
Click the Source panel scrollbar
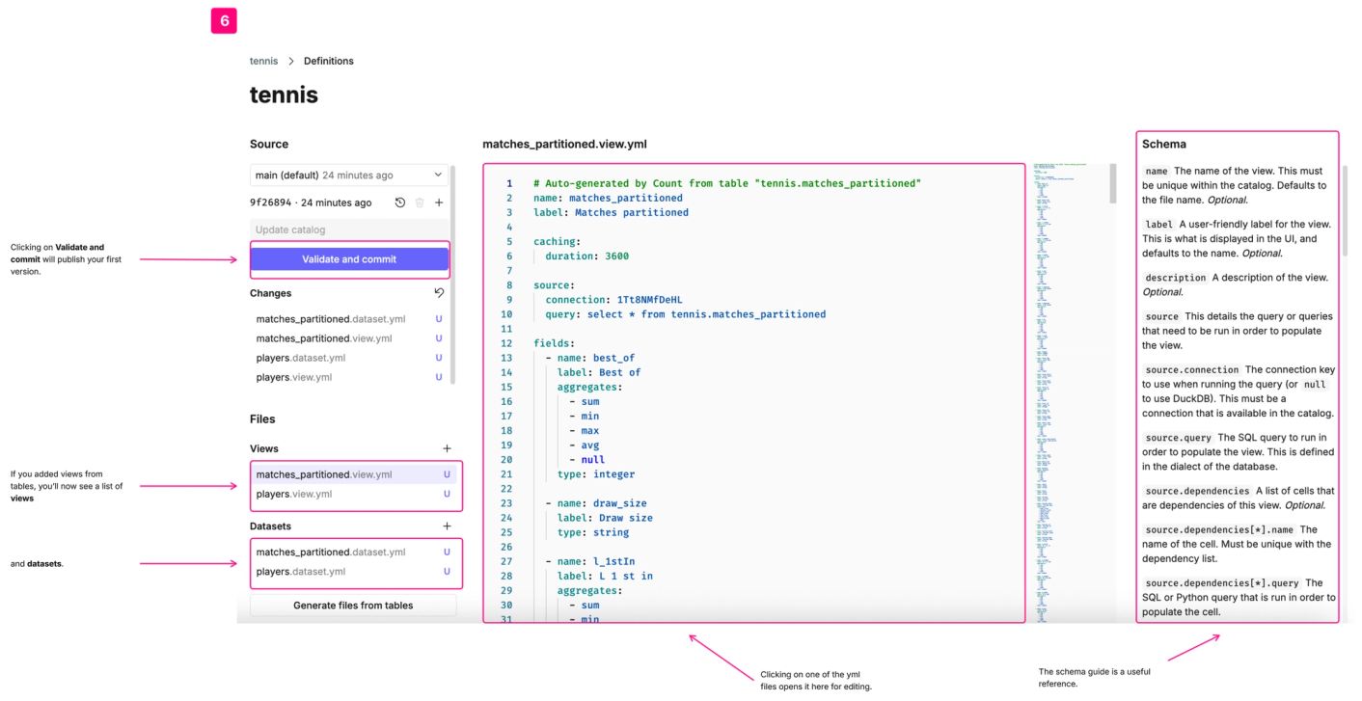pyautogui.click(x=452, y=274)
